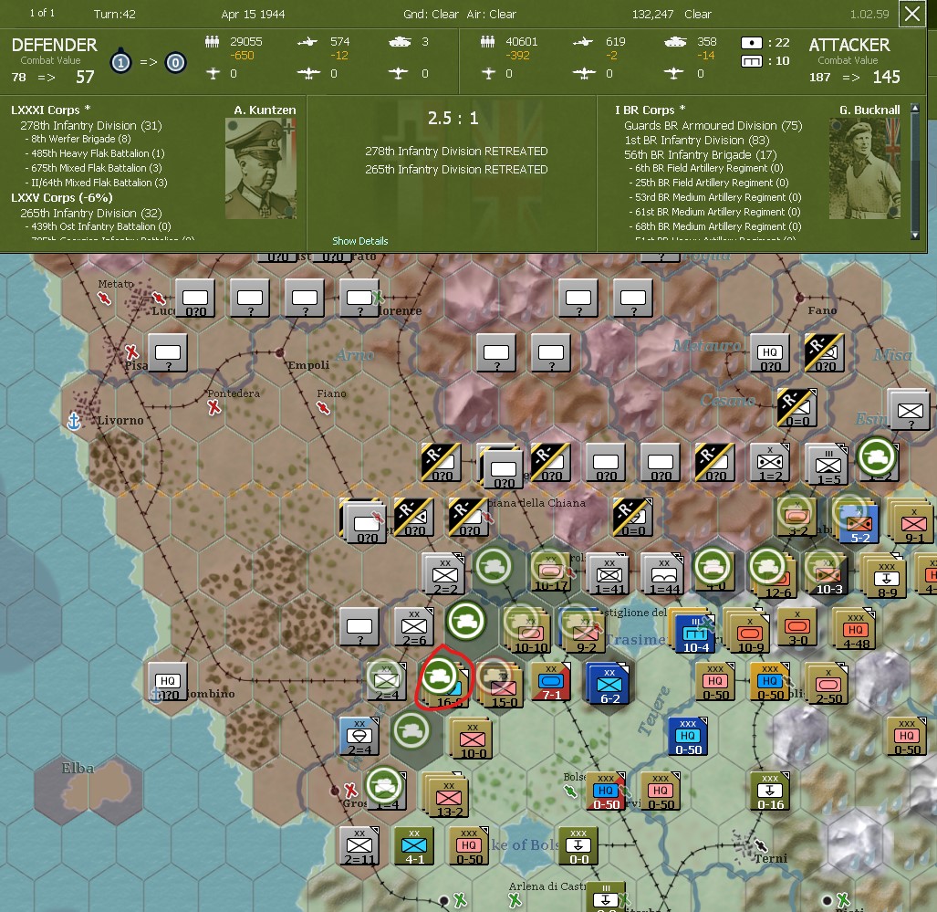Select the 10-17 armored division counter
937x912 pixels.
550,573
